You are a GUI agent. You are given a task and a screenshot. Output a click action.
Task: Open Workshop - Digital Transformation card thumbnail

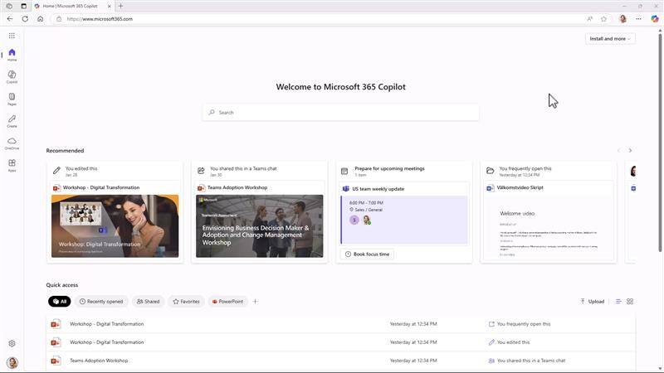tap(115, 225)
